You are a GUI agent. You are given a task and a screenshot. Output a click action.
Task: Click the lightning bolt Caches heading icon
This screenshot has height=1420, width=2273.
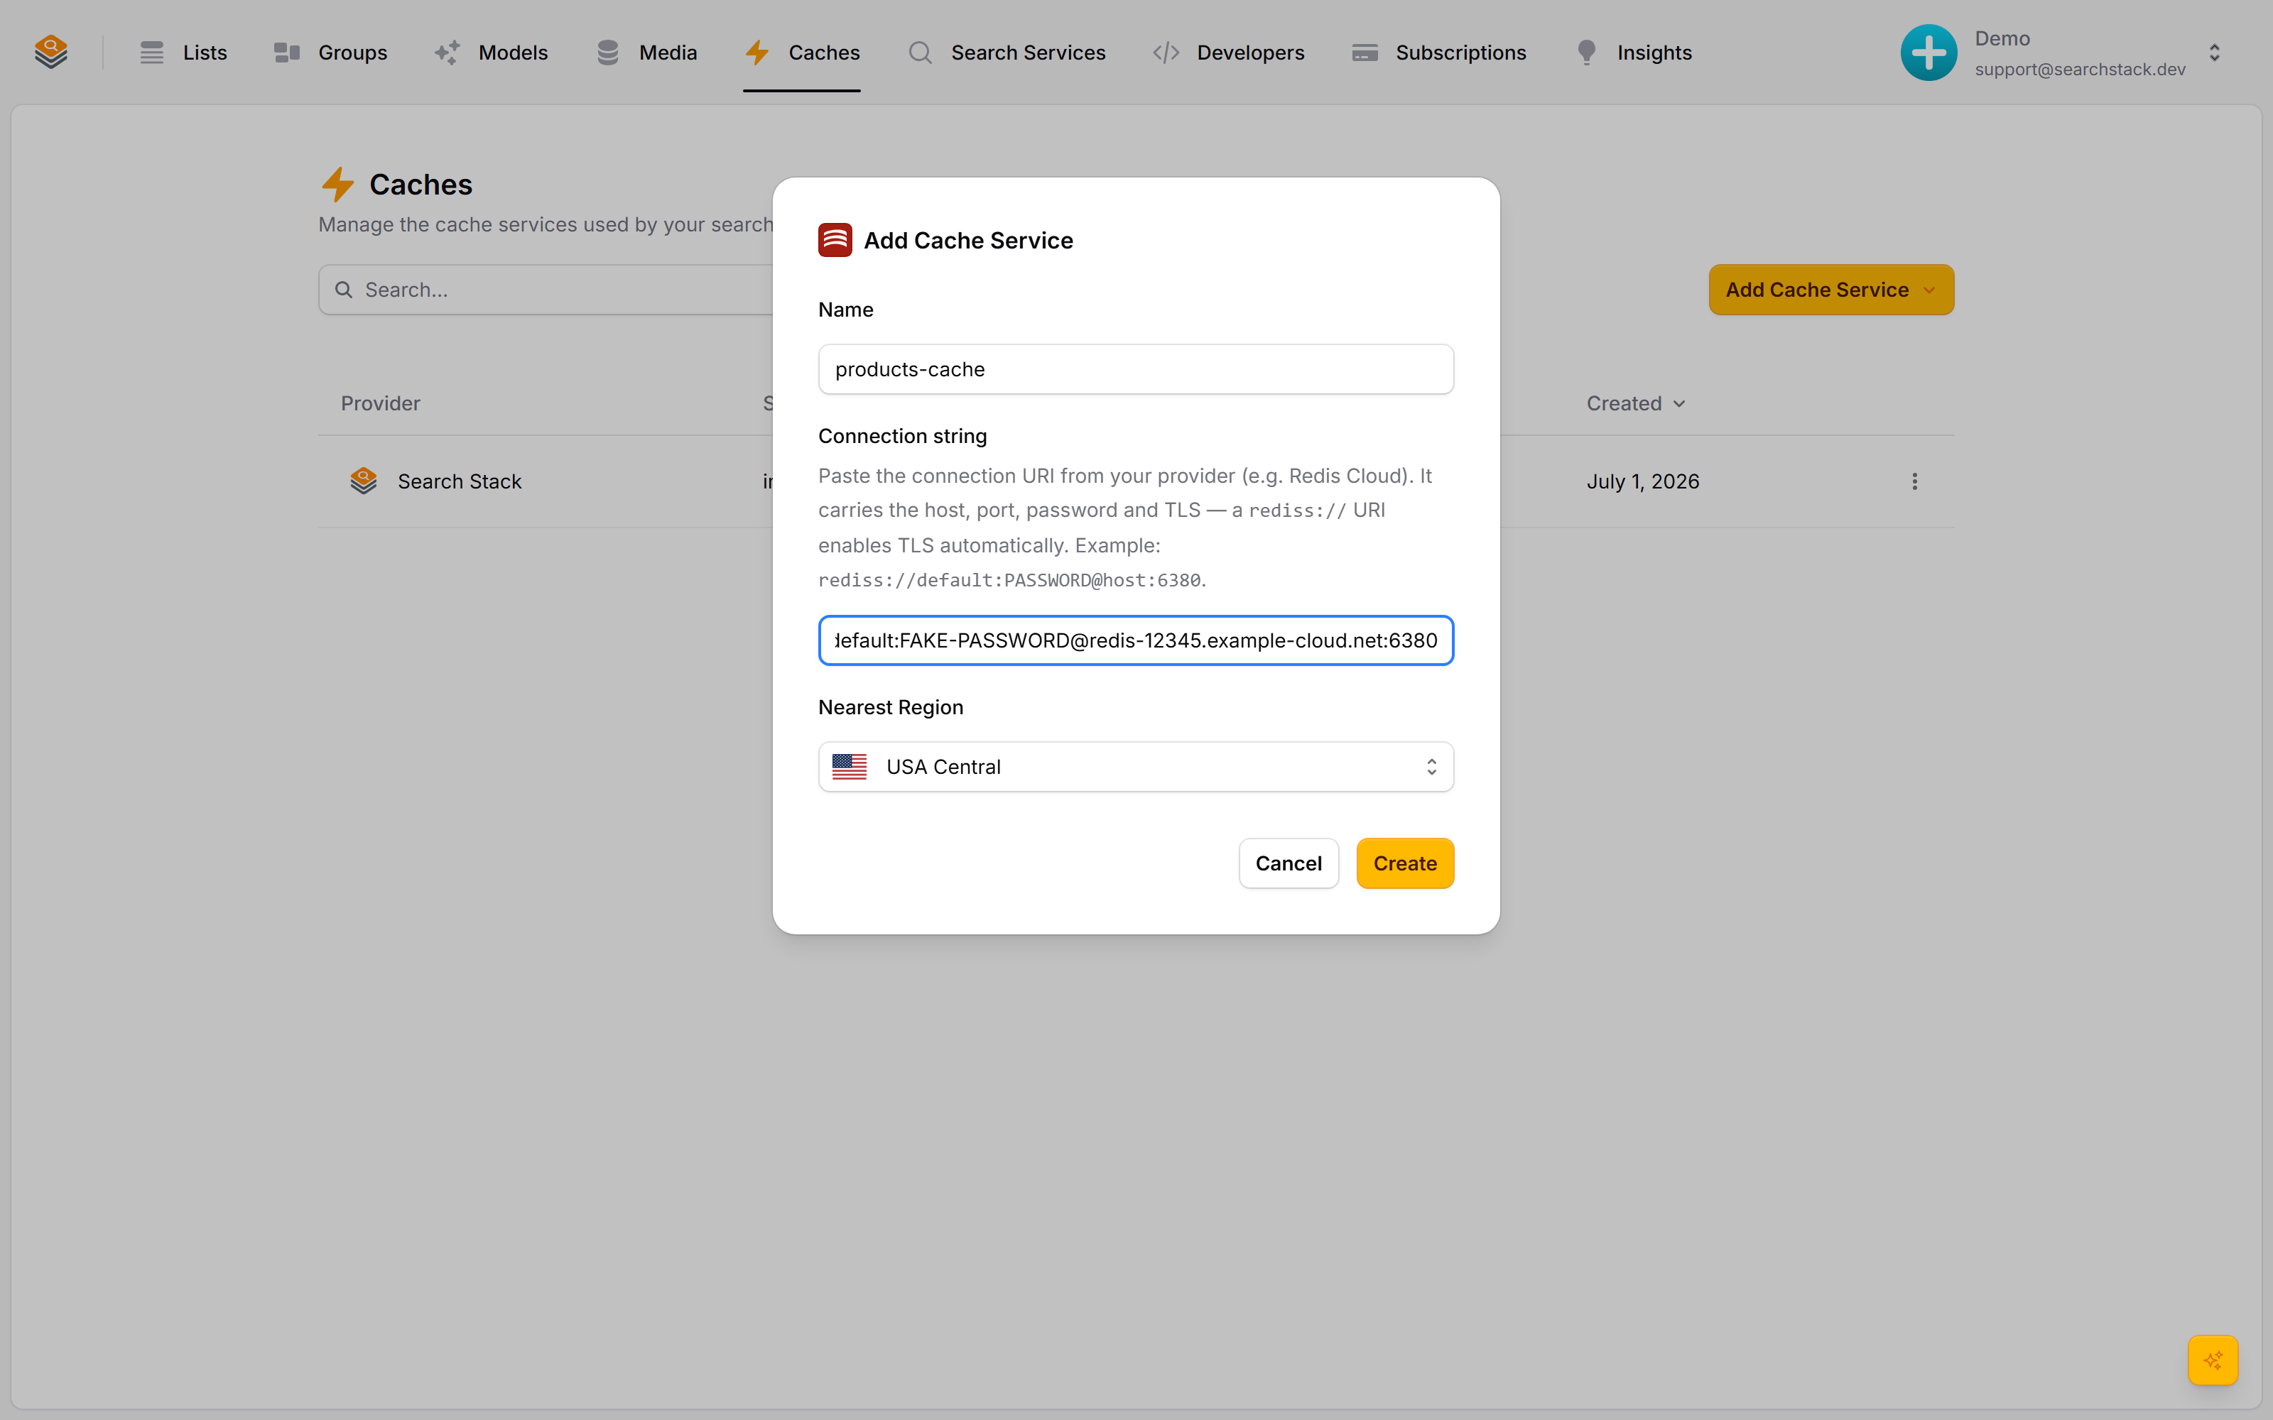coord(338,185)
